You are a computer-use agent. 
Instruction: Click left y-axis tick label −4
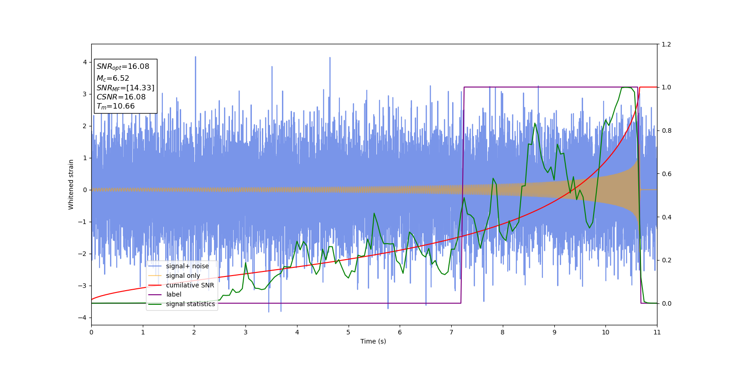pos(83,318)
